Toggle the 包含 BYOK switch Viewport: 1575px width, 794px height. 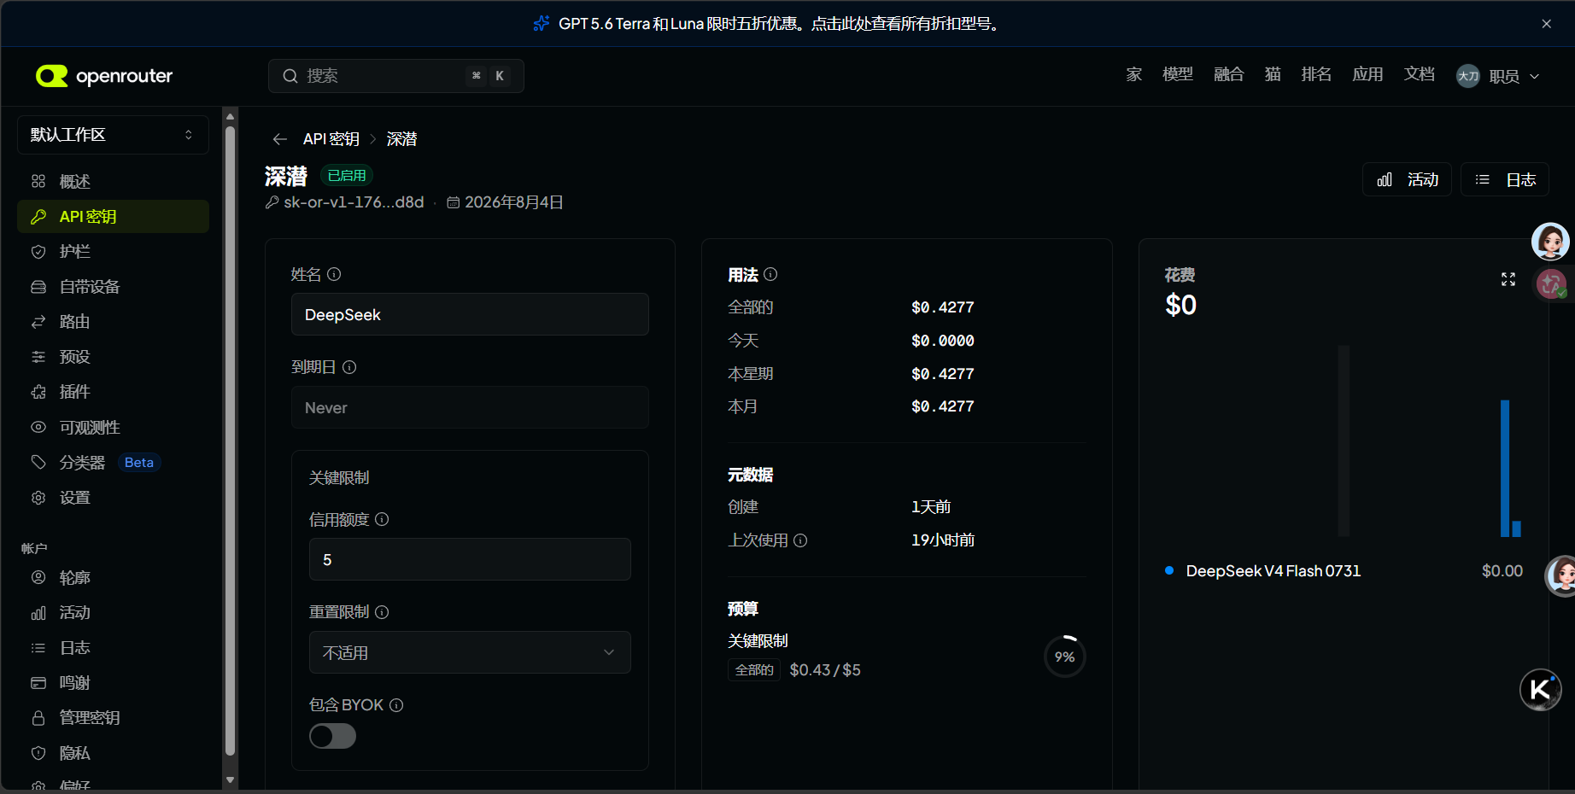332,736
